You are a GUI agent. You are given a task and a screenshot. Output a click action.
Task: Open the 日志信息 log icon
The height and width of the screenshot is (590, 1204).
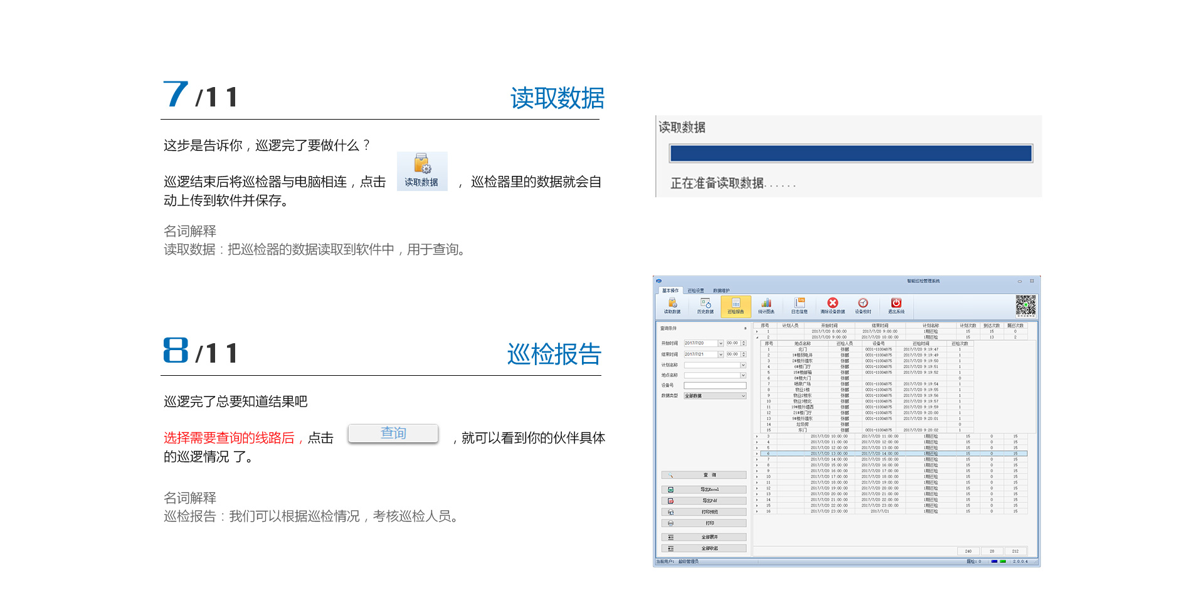[800, 306]
